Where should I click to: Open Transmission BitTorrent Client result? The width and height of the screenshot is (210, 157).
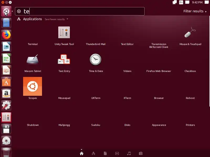pyautogui.click(x=159, y=46)
